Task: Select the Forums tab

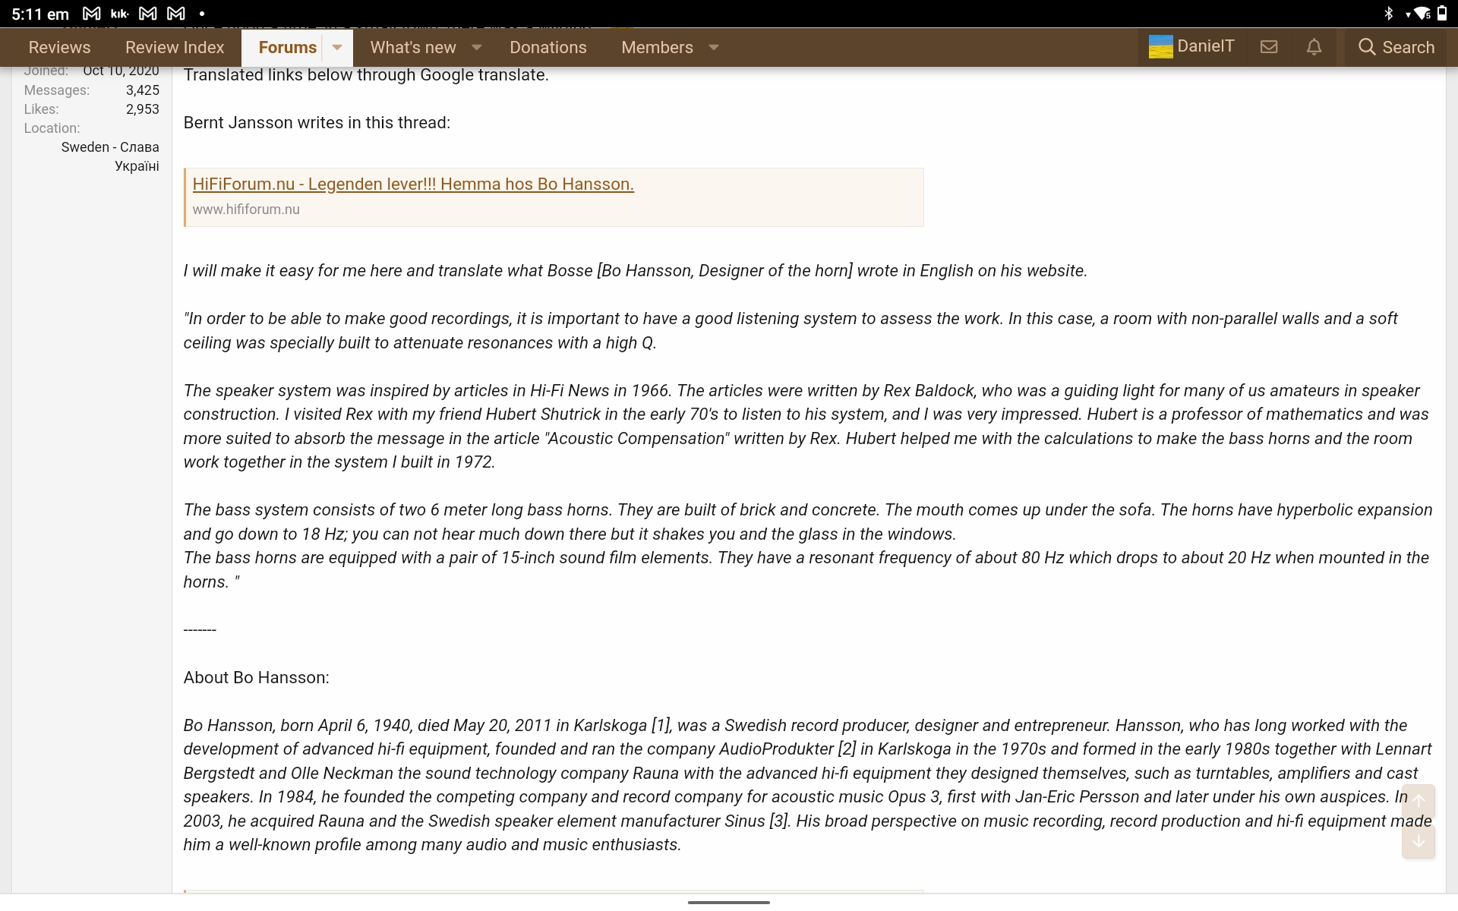Action: point(287,47)
